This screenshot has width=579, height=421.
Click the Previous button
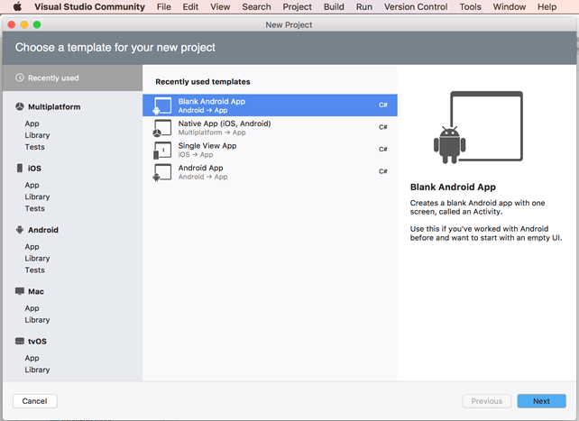(x=487, y=401)
